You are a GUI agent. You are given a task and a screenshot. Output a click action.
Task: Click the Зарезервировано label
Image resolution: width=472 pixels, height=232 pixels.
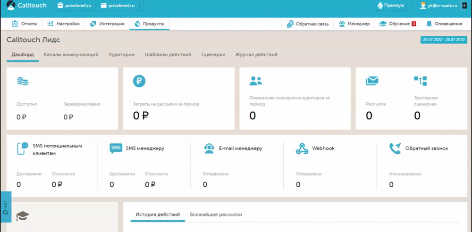(x=82, y=104)
